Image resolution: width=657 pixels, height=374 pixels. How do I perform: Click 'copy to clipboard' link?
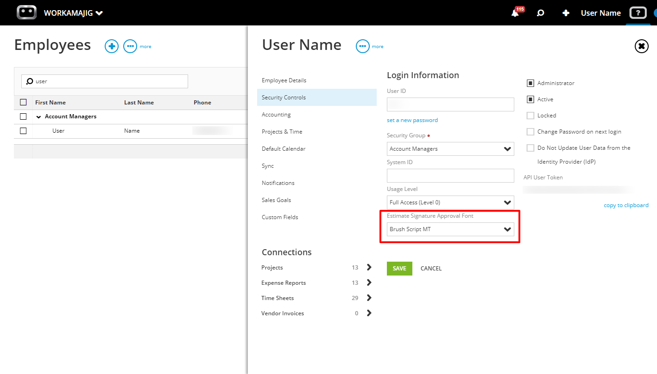click(626, 205)
